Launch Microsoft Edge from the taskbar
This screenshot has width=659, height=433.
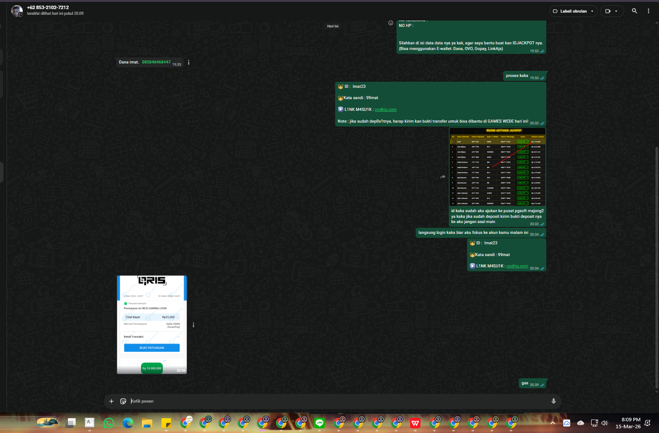[x=128, y=423]
